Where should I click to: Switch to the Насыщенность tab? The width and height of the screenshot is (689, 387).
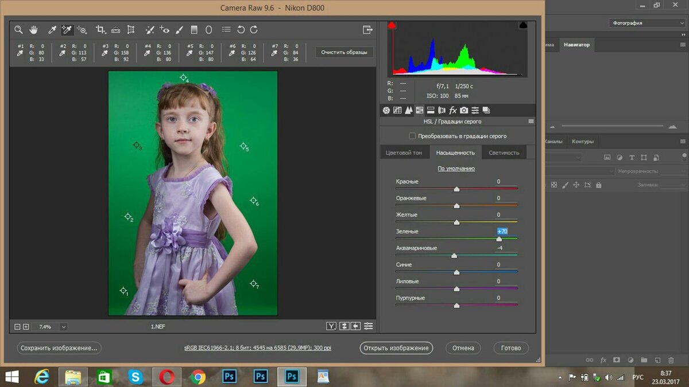[455, 153]
